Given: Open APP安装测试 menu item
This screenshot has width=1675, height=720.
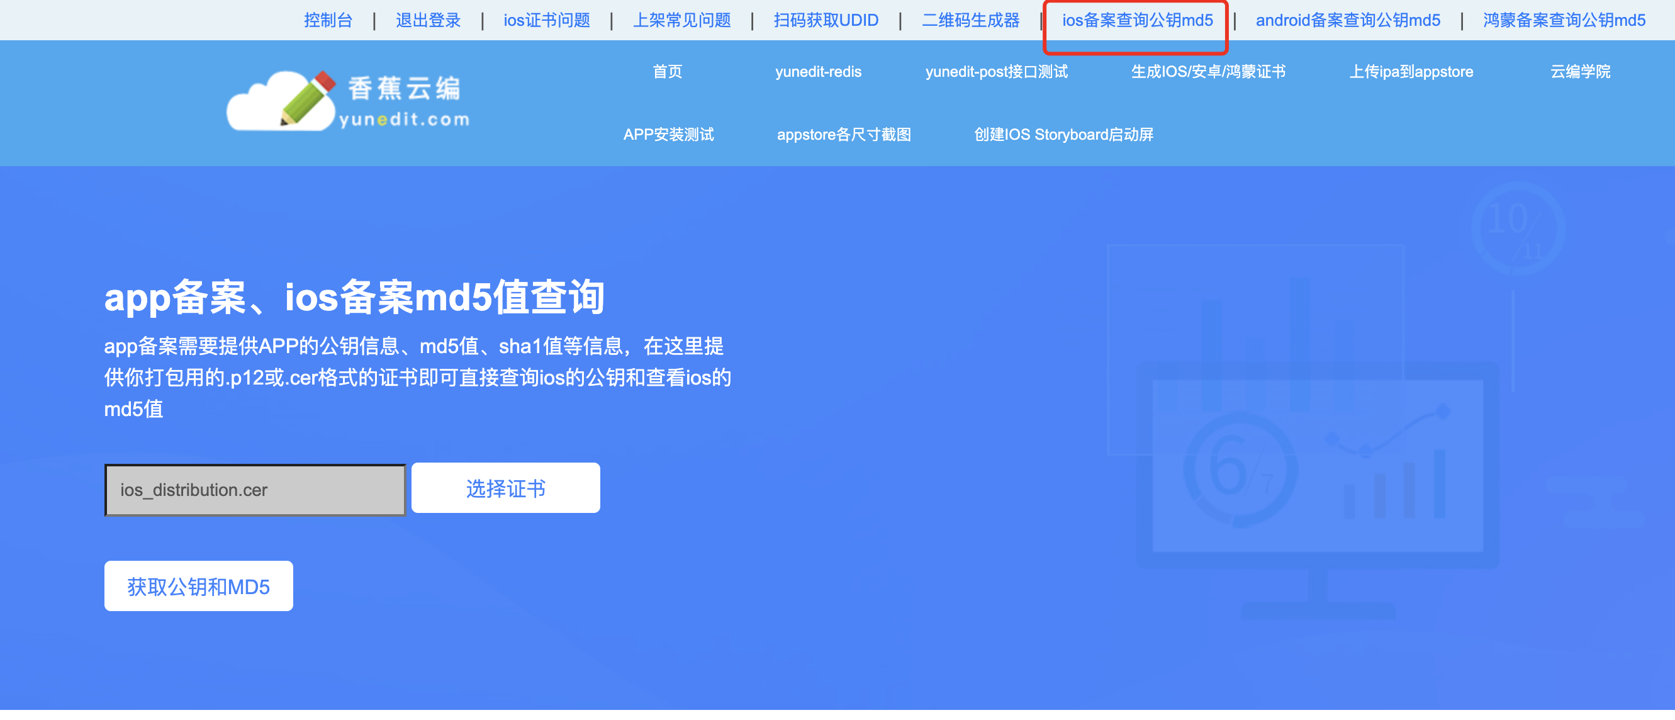Looking at the screenshot, I should tap(668, 135).
